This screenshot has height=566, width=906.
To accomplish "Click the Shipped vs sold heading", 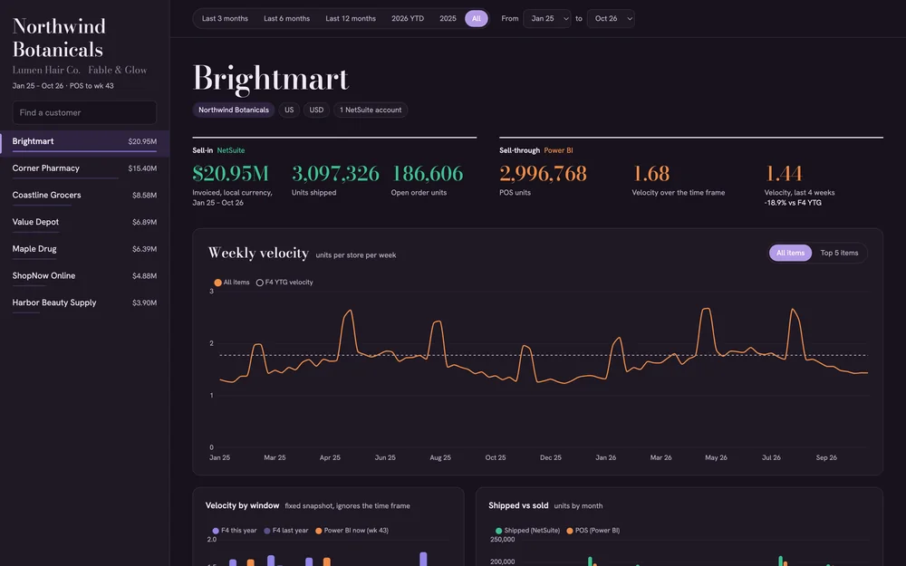I will (518, 505).
